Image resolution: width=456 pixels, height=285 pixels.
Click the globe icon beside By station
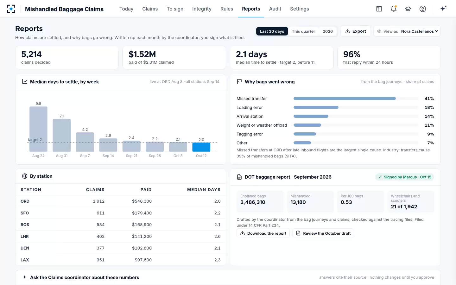click(x=25, y=176)
